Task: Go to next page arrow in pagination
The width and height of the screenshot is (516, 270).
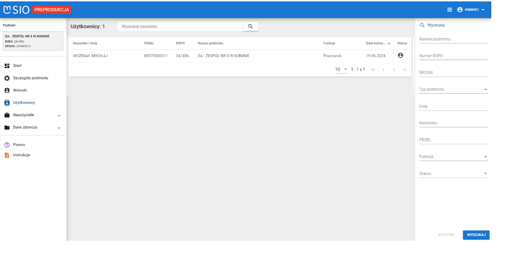Action: [x=394, y=70]
